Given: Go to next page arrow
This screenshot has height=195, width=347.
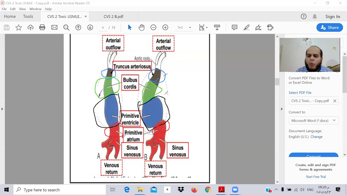Looking at the screenshot, I should 90,27.
